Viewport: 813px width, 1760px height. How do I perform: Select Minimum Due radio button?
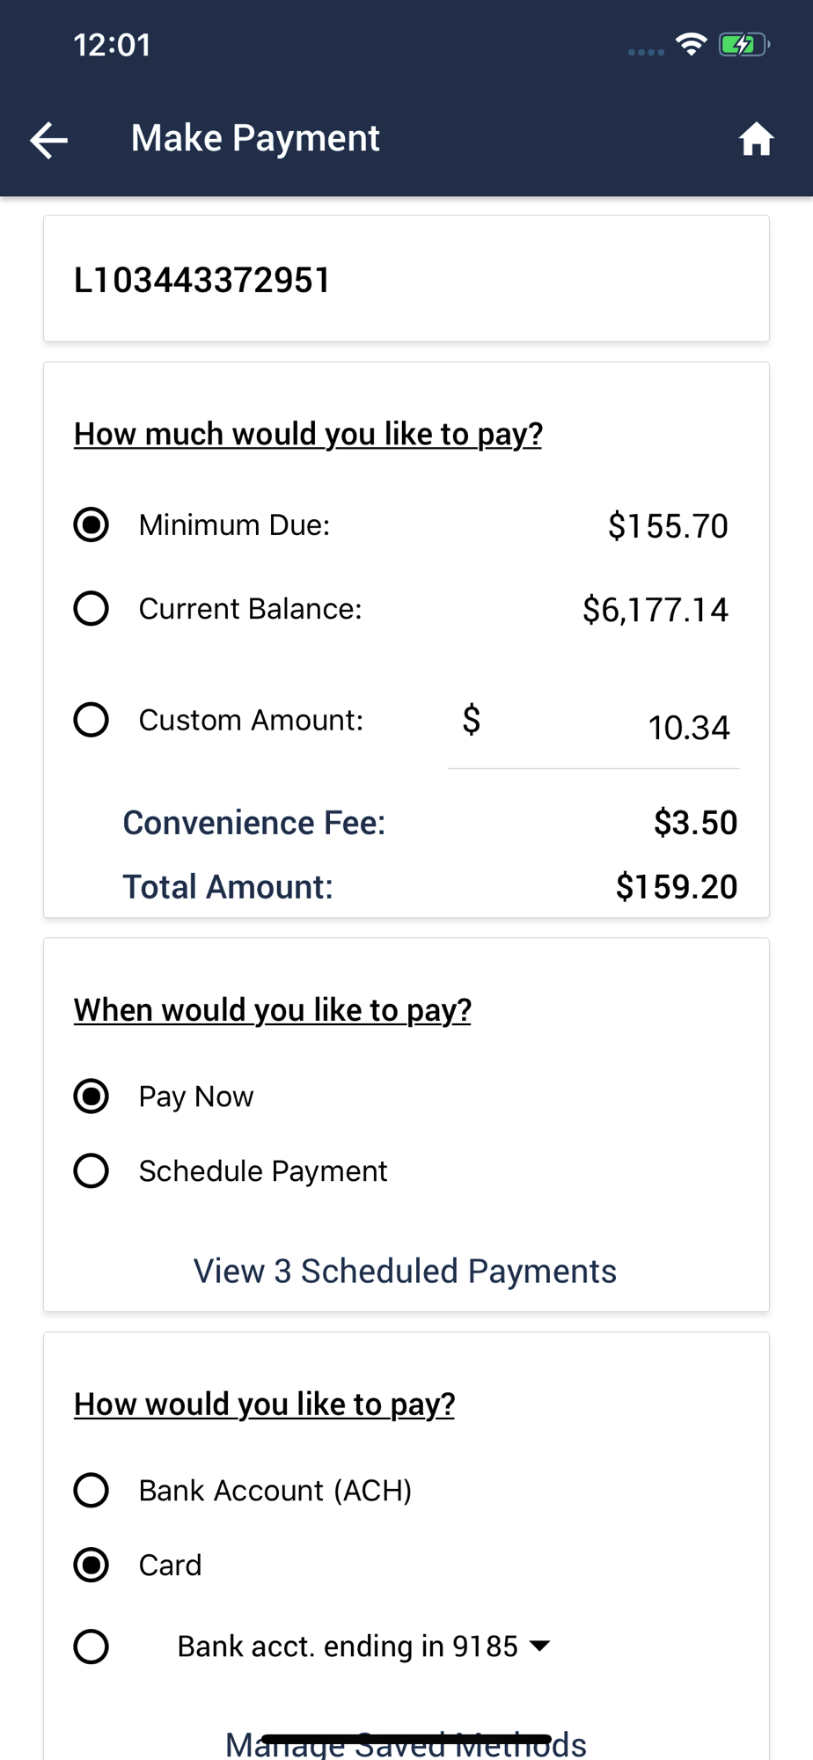tap(92, 525)
